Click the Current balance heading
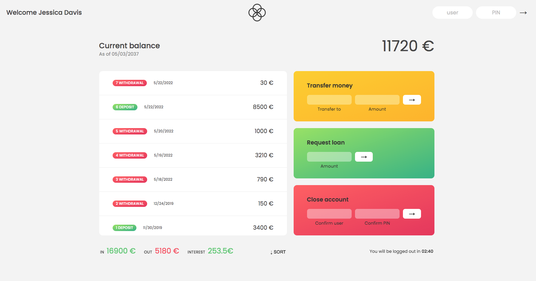 click(x=129, y=46)
